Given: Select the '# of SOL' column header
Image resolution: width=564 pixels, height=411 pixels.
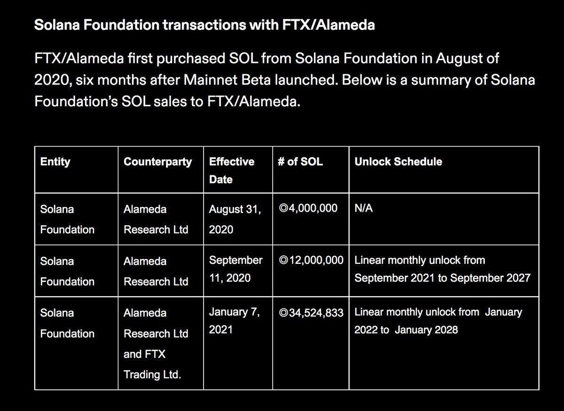Looking at the screenshot, I should (x=301, y=162).
